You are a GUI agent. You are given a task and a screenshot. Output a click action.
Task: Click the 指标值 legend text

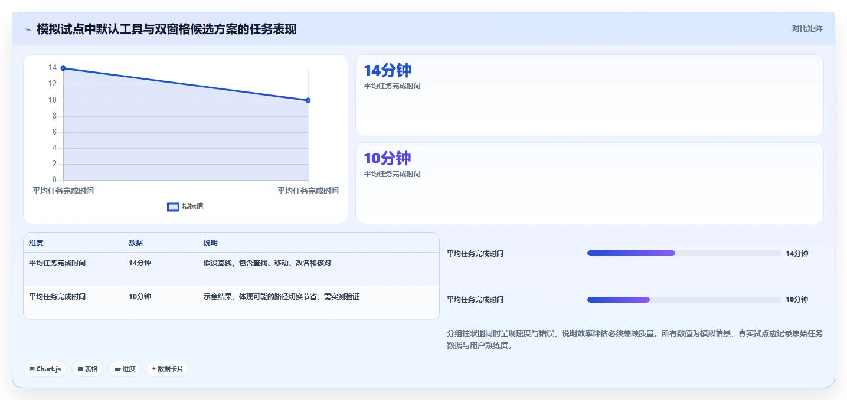pyautogui.click(x=193, y=206)
